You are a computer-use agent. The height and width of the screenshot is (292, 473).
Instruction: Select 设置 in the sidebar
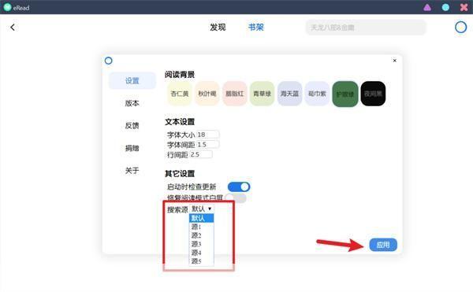click(132, 81)
